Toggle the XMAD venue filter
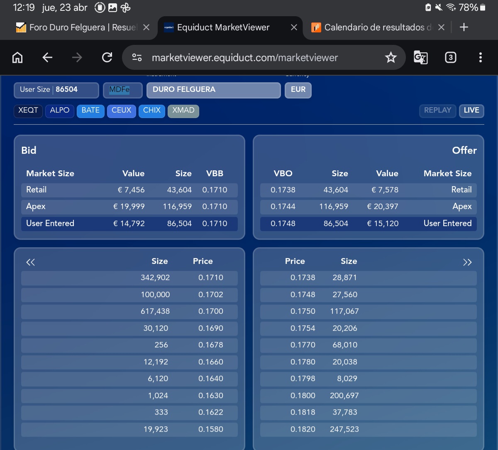The width and height of the screenshot is (498, 450). tap(183, 111)
